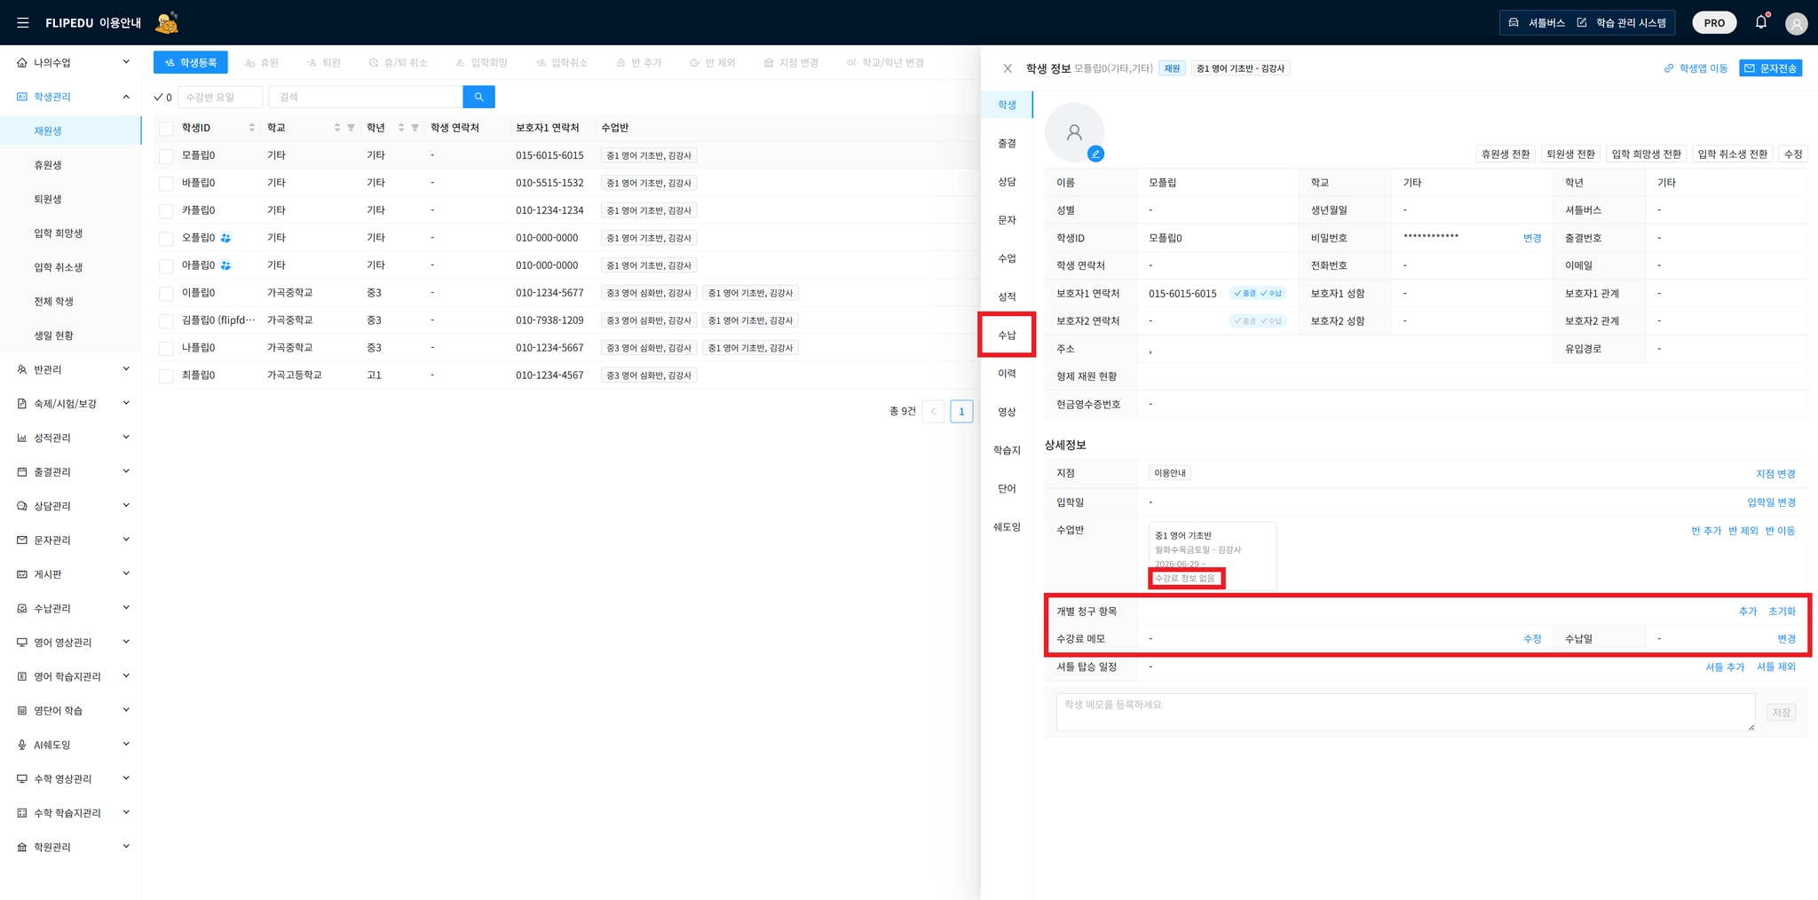The height and width of the screenshot is (900, 1818).
Task: Check the 모플립0 row checkbox
Action: (x=166, y=156)
